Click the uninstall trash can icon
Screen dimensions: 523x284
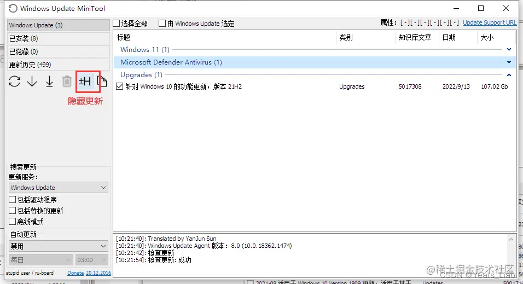point(67,82)
